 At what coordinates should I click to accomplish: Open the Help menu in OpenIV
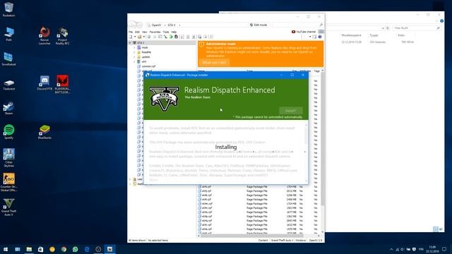click(174, 32)
